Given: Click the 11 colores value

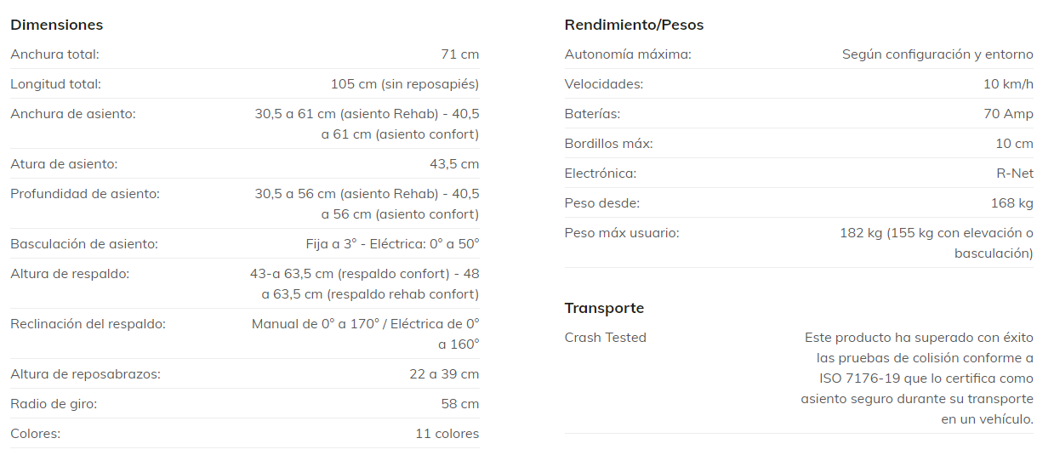Looking at the screenshot, I should click(x=447, y=434).
